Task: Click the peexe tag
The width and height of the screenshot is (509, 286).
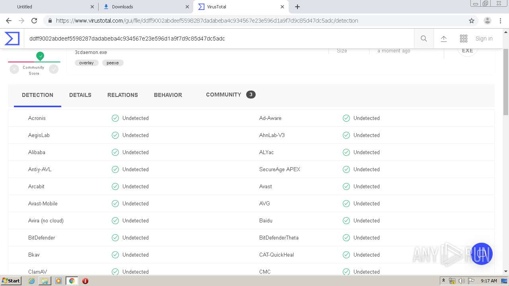Action: click(113, 63)
